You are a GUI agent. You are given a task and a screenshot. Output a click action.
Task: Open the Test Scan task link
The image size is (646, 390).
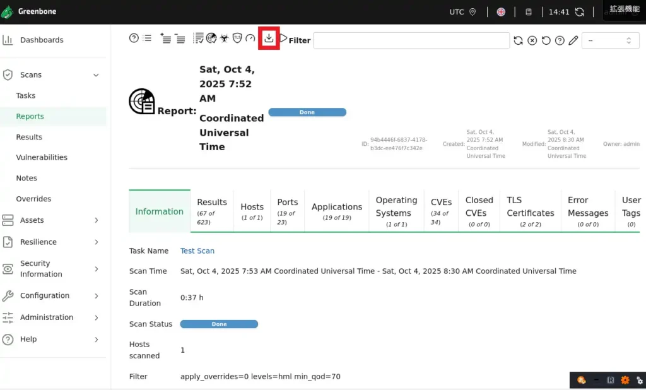point(197,251)
